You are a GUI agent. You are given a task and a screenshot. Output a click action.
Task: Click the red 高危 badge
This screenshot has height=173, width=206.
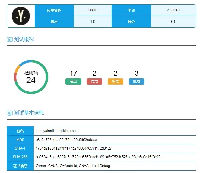point(94,81)
